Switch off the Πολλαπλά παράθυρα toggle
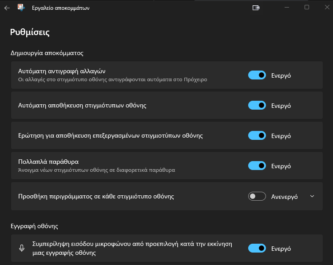This screenshot has width=333, height=265. (257, 166)
